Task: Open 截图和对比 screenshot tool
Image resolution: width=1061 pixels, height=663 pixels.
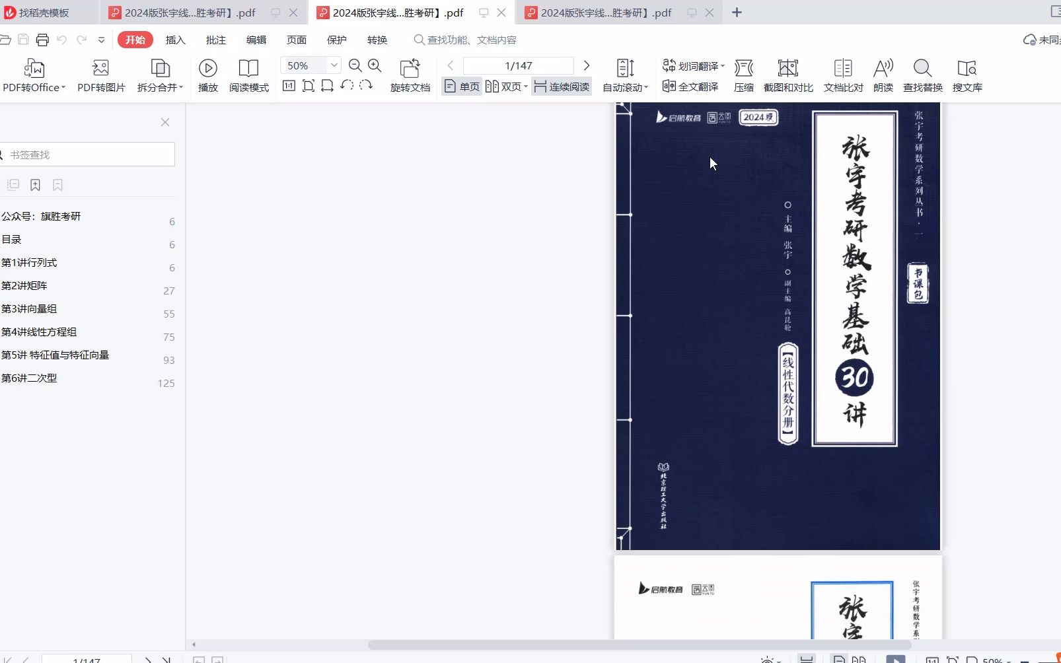Action: coord(788,75)
